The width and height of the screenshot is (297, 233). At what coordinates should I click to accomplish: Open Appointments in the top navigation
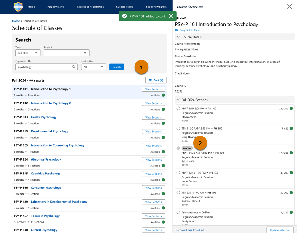click(x=56, y=7)
